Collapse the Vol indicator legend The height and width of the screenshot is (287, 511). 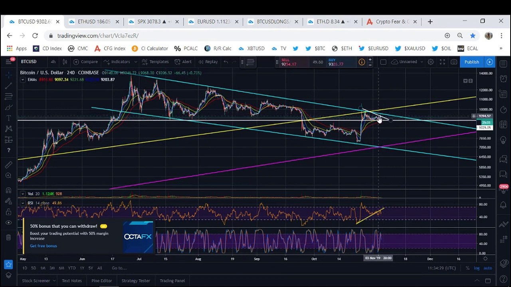pos(23,194)
